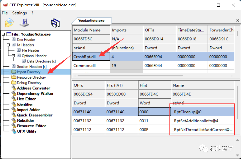Click the Save floppy disk toolbar icon
Image resolution: width=241 pixels, height=159 pixels.
pos(24,23)
